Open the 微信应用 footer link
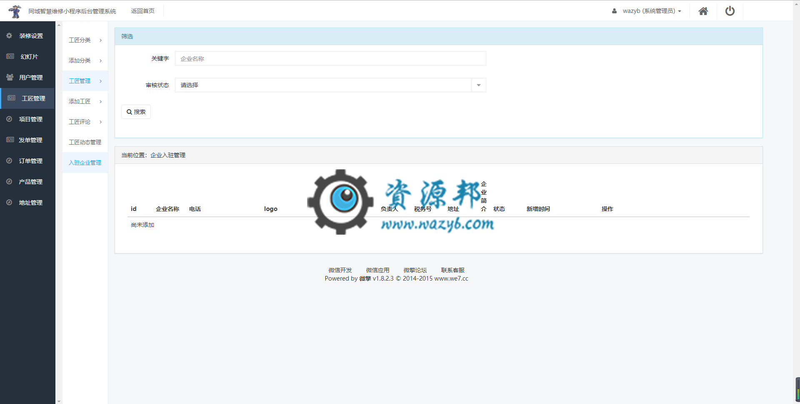This screenshot has height=404, width=800. pos(377,270)
